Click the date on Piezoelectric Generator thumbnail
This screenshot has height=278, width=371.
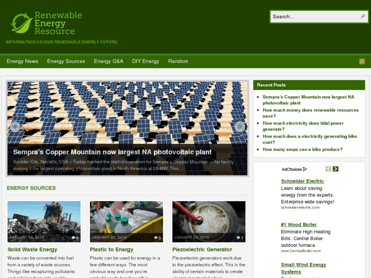pyautogui.click(x=191, y=237)
